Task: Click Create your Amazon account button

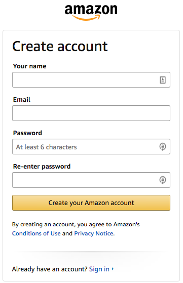Action: (91, 203)
